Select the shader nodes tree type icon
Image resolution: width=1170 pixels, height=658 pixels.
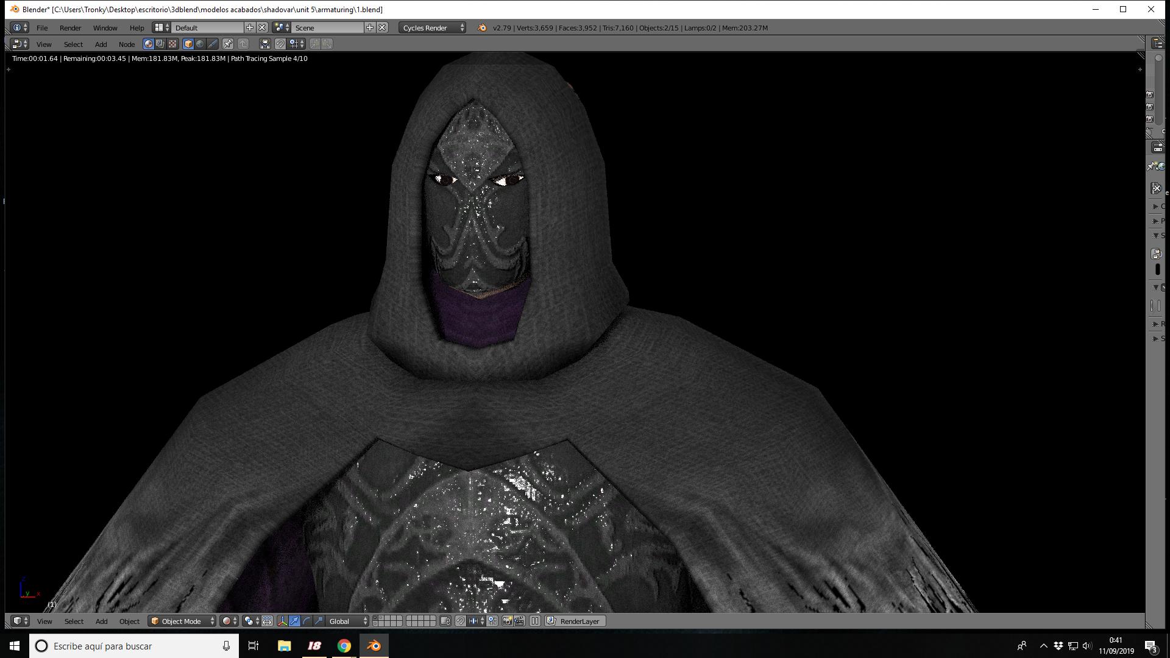click(x=148, y=44)
